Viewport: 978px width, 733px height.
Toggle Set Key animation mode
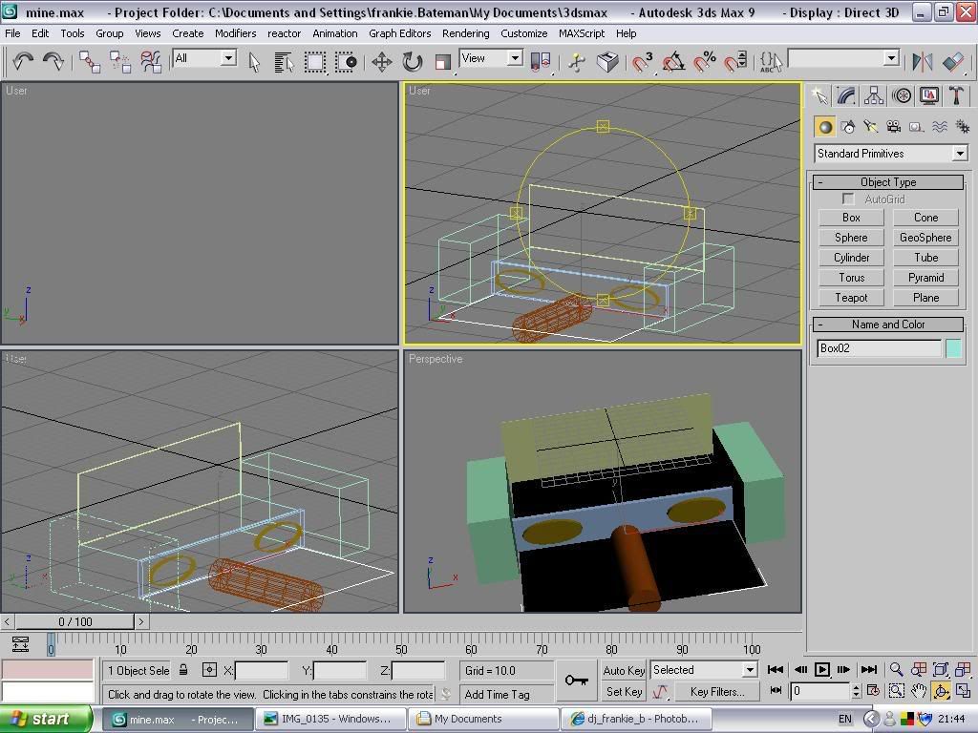click(624, 692)
